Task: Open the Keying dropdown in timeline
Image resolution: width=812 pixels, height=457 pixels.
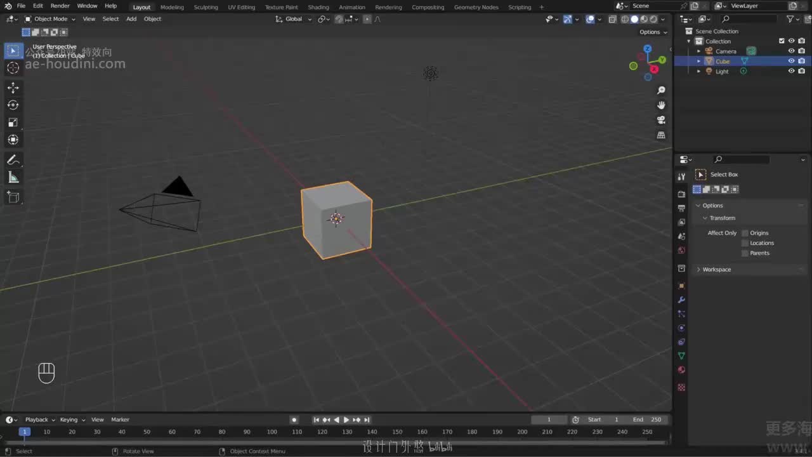Action: point(72,420)
